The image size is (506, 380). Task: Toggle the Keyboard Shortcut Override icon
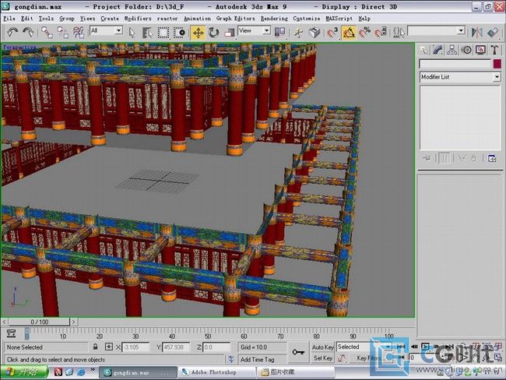point(314,32)
